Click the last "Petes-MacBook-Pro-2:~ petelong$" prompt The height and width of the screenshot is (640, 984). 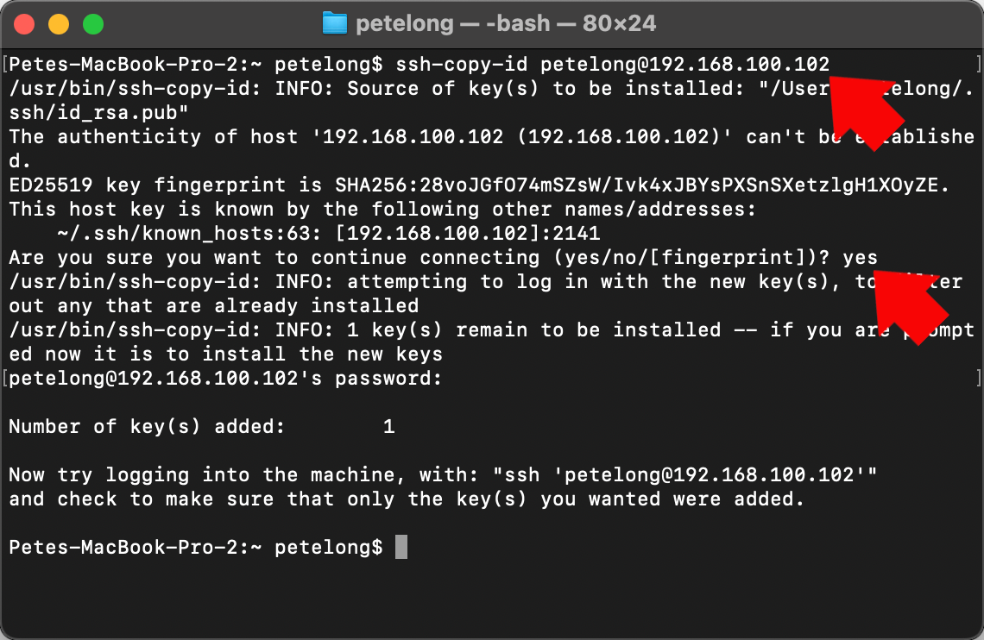(x=196, y=547)
